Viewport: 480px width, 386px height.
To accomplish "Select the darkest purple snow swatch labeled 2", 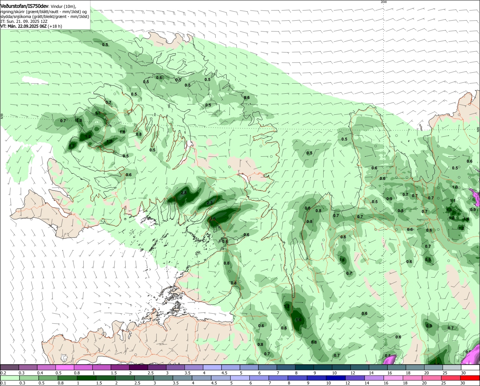I will click(x=138, y=367).
